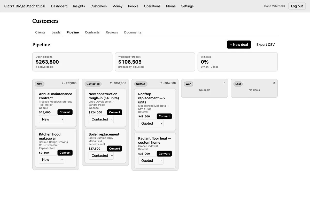Open Settings in top navigation

tap(187, 6)
